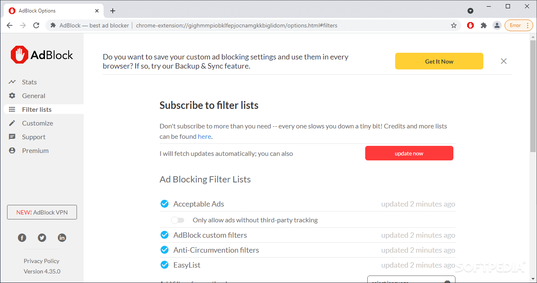The image size is (537, 283).
Task: Open the Privacy Policy link
Action: [x=42, y=261]
